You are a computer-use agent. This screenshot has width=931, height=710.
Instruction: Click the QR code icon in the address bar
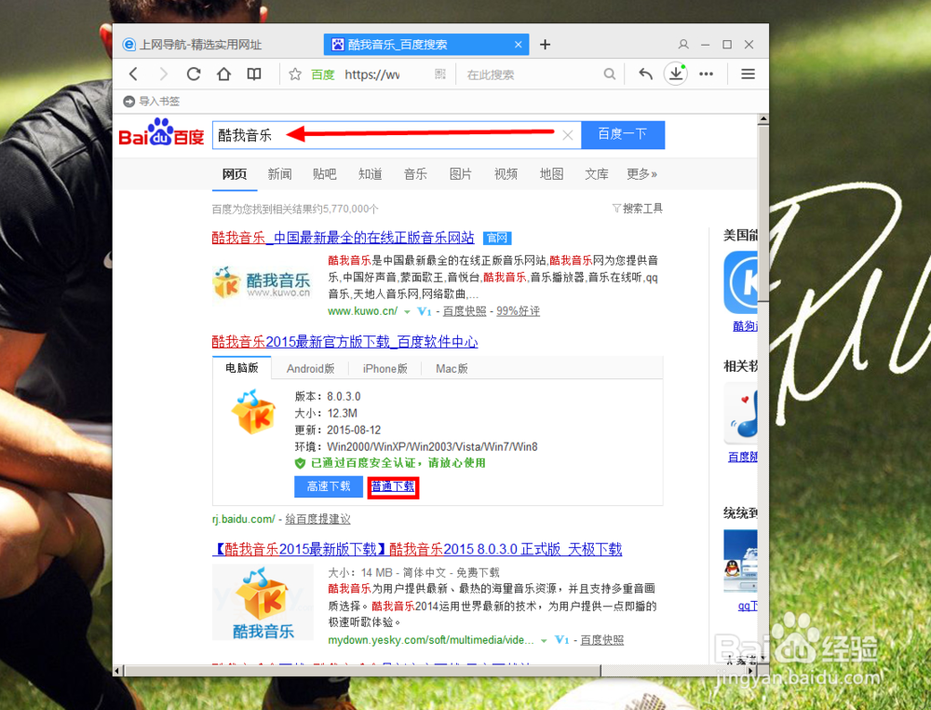click(x=440, y=74)
